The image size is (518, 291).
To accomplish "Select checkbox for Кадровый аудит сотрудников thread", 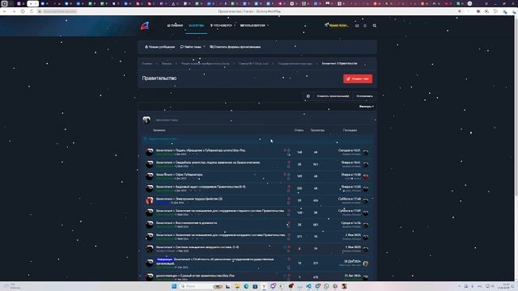I will (288, 191).
